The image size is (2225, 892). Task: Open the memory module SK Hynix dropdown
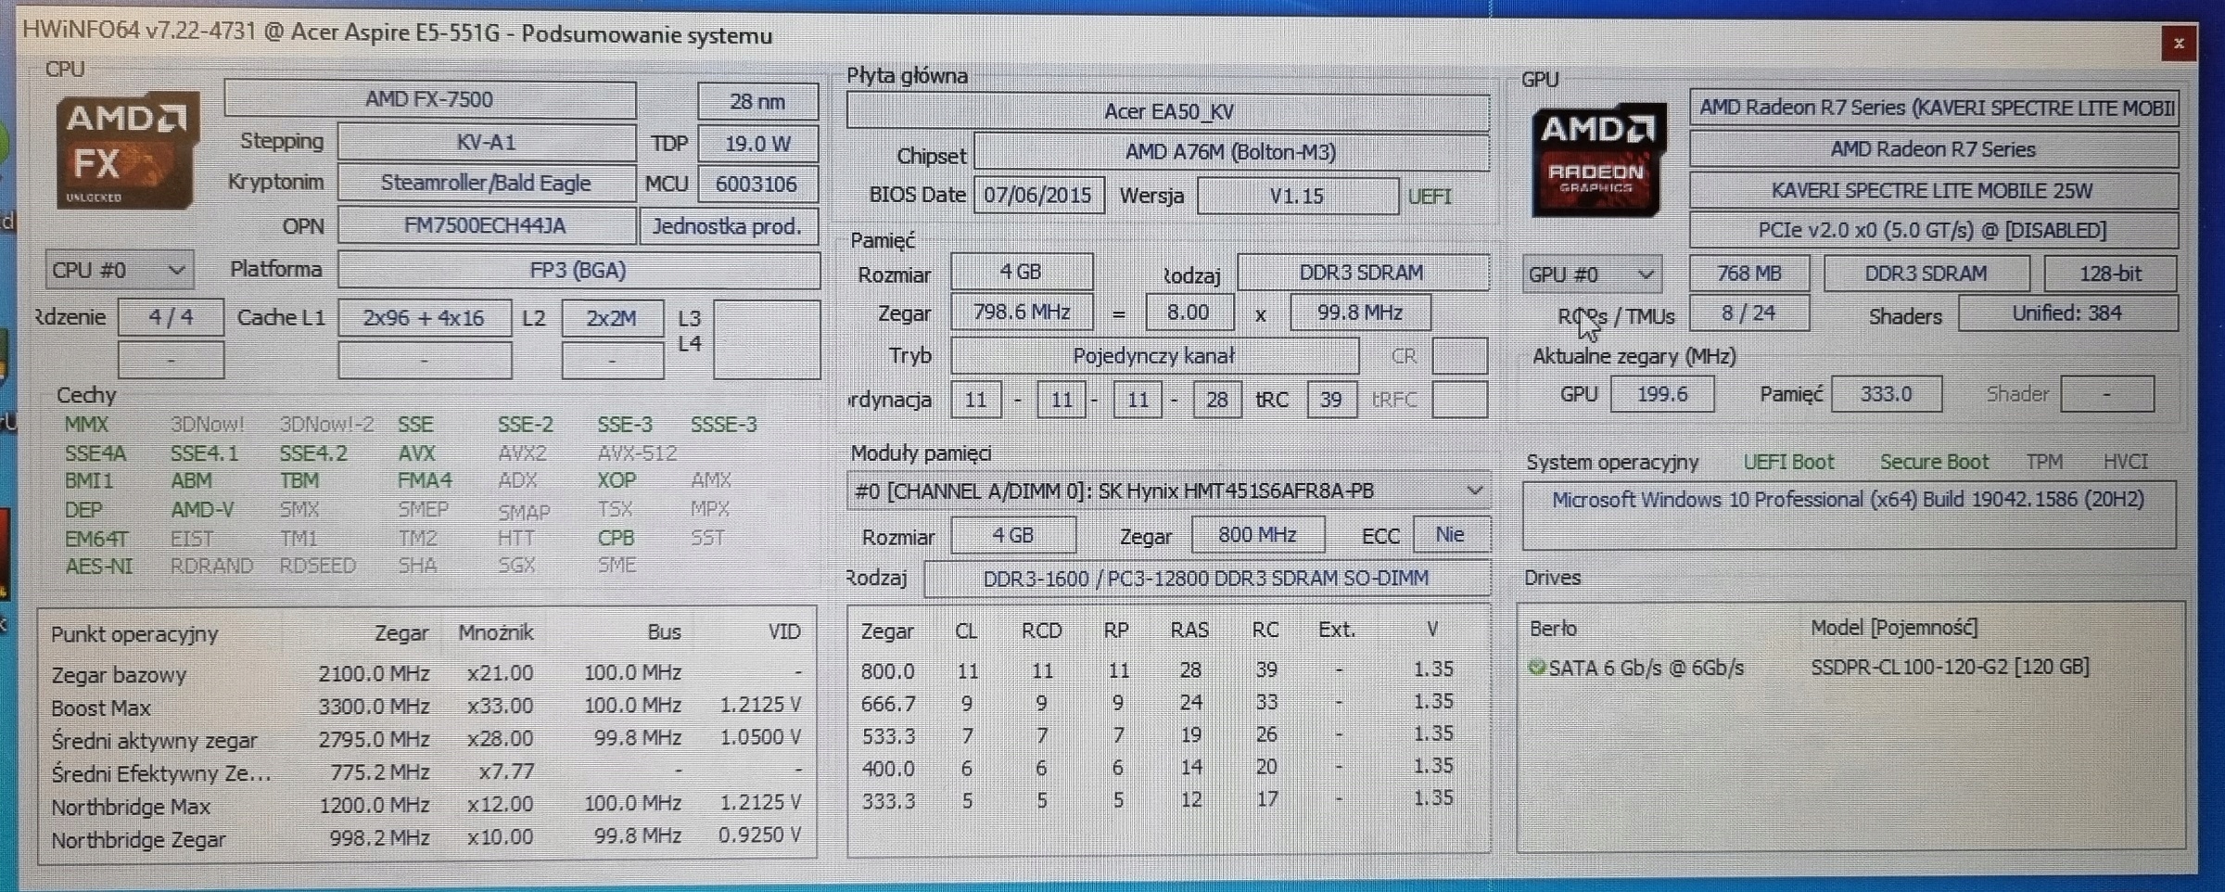[x=1167, y=491]
